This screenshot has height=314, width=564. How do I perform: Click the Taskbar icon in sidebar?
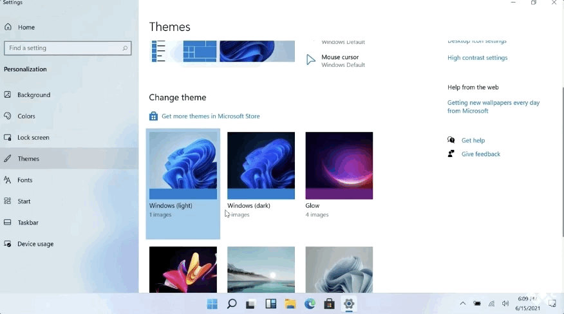point(8,222)
